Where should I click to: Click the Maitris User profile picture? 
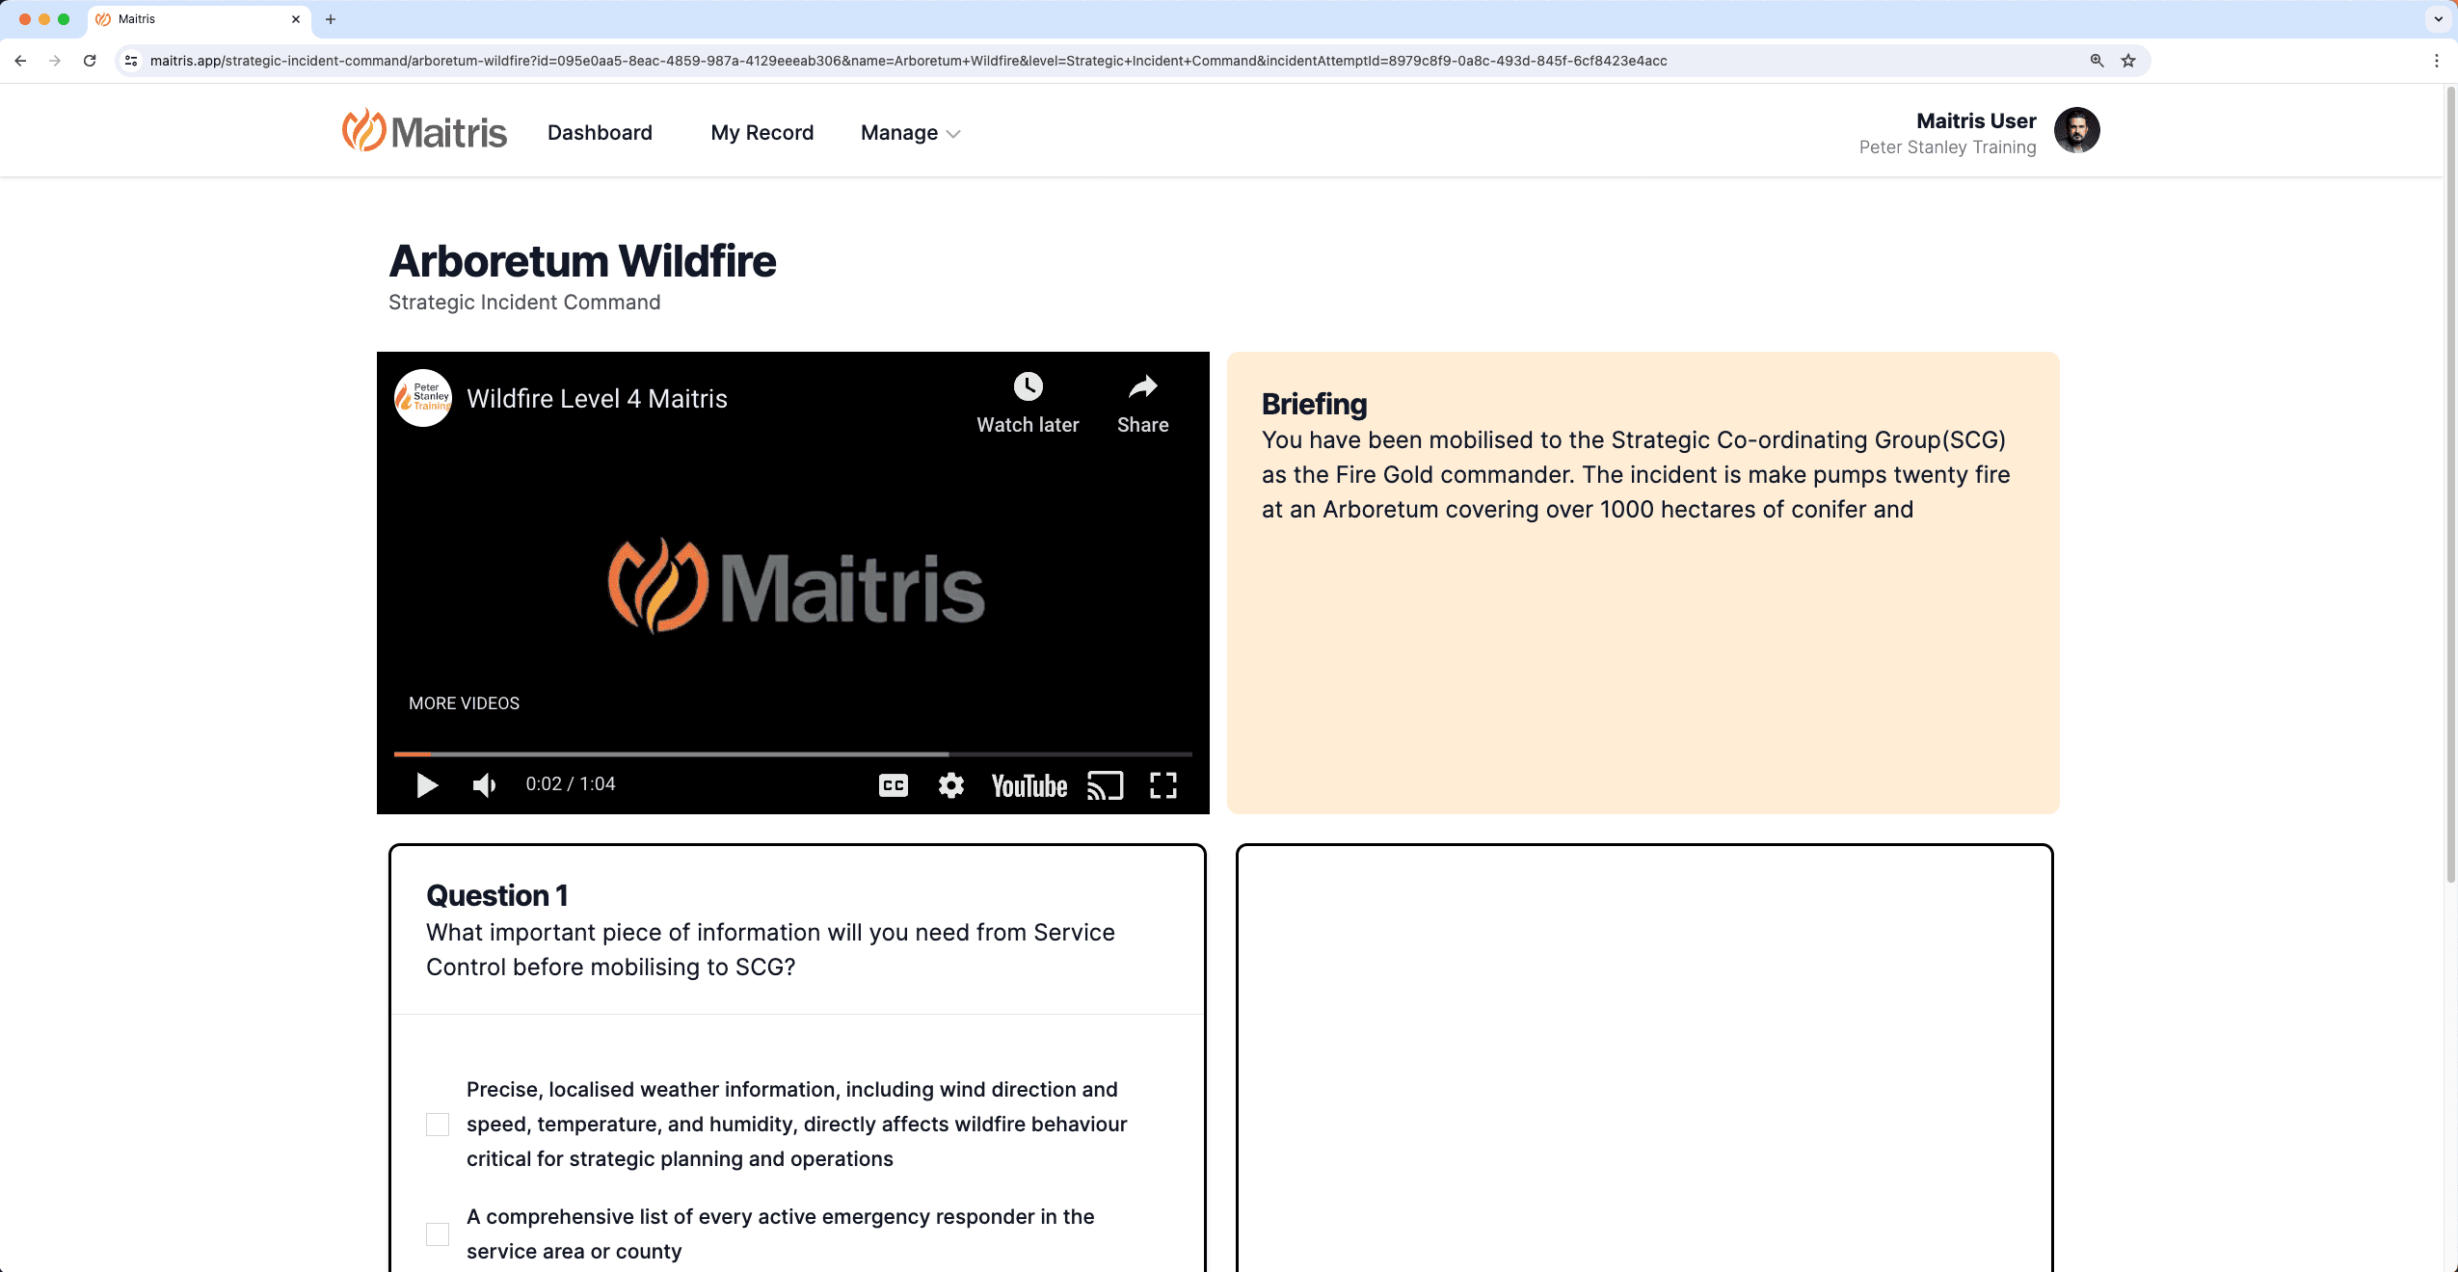coord(2076,130)
